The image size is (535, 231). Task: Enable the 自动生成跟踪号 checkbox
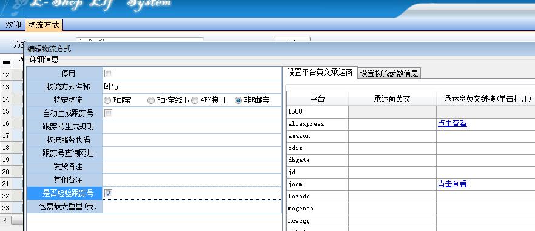(108, 113)
